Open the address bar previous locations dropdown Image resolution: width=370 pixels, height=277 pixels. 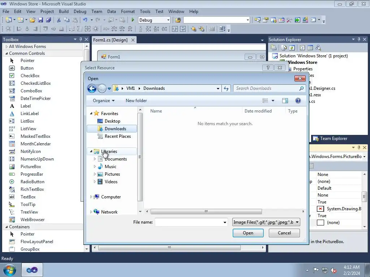pos(218,88)
